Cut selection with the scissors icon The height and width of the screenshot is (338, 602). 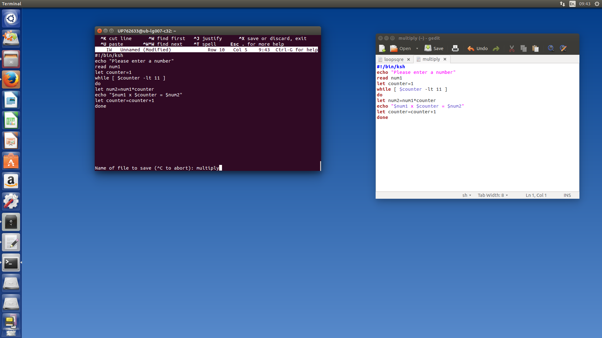point(512,49)
